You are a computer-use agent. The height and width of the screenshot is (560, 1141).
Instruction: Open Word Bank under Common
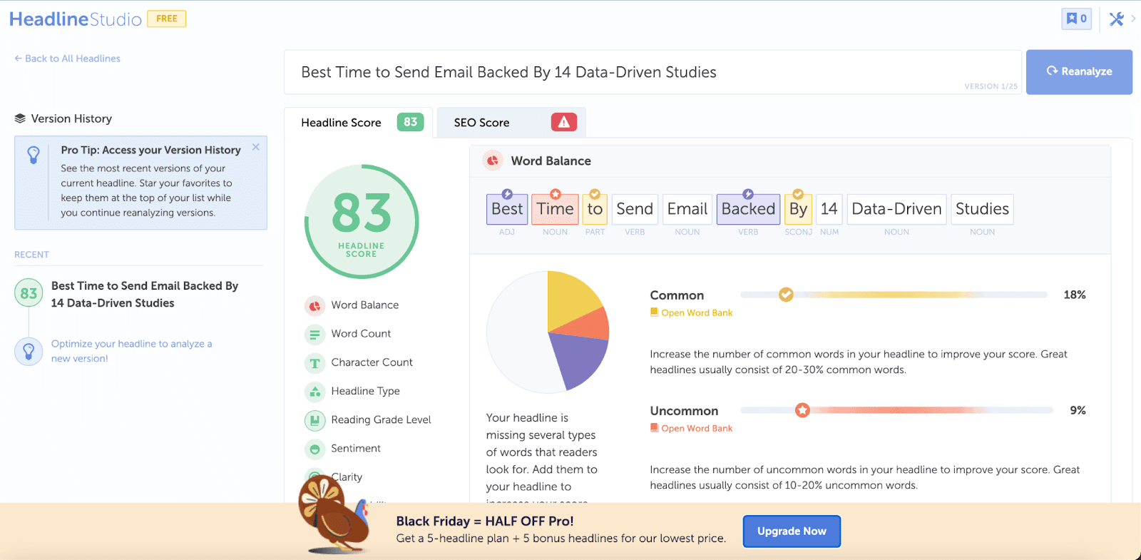click(691, 312)
